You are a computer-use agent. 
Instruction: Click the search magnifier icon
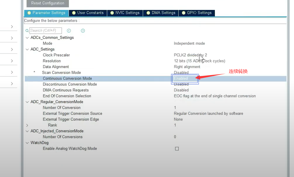pyautogui.click(x=27, y=31)
